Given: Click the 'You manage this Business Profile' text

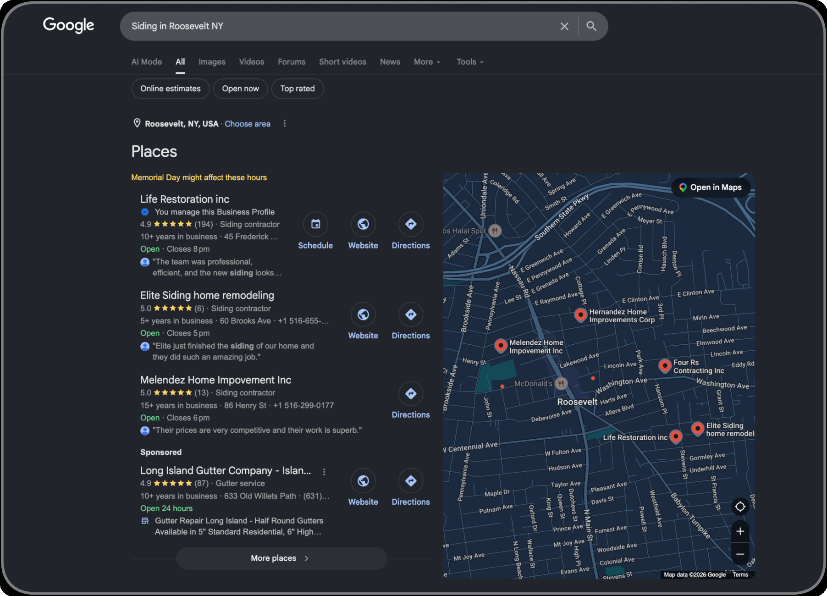Looking at the screenshot, I should [215, 212].
